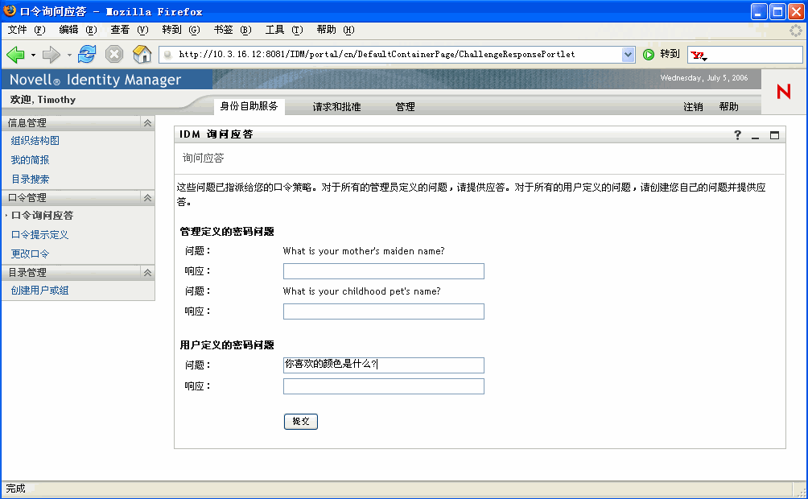Viewport: 808px width, 499px height.
Task: Open the 转到 menu
Action: tap(181, 30)
